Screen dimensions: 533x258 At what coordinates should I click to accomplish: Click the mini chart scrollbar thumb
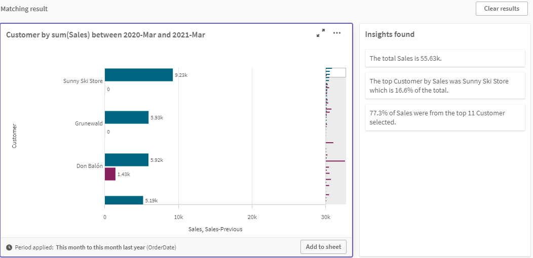point(335,72)
